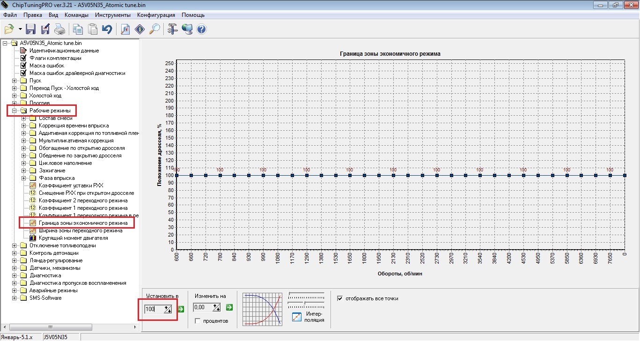
Task: Click the Open file toolbar icon
Action: (9, 30)
